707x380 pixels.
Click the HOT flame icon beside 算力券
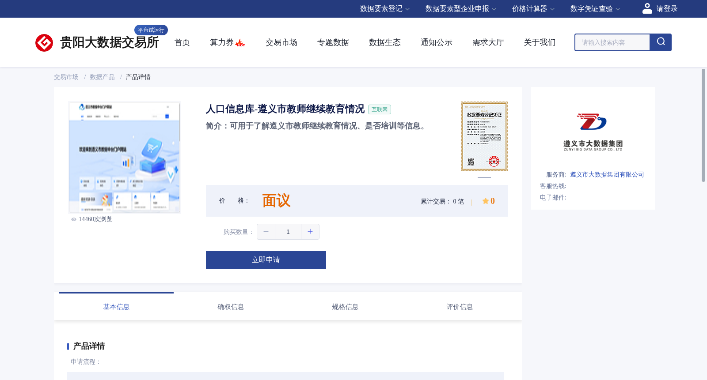pos(240,43)
